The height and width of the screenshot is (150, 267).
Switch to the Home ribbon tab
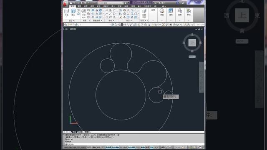(x=72, y=6)
